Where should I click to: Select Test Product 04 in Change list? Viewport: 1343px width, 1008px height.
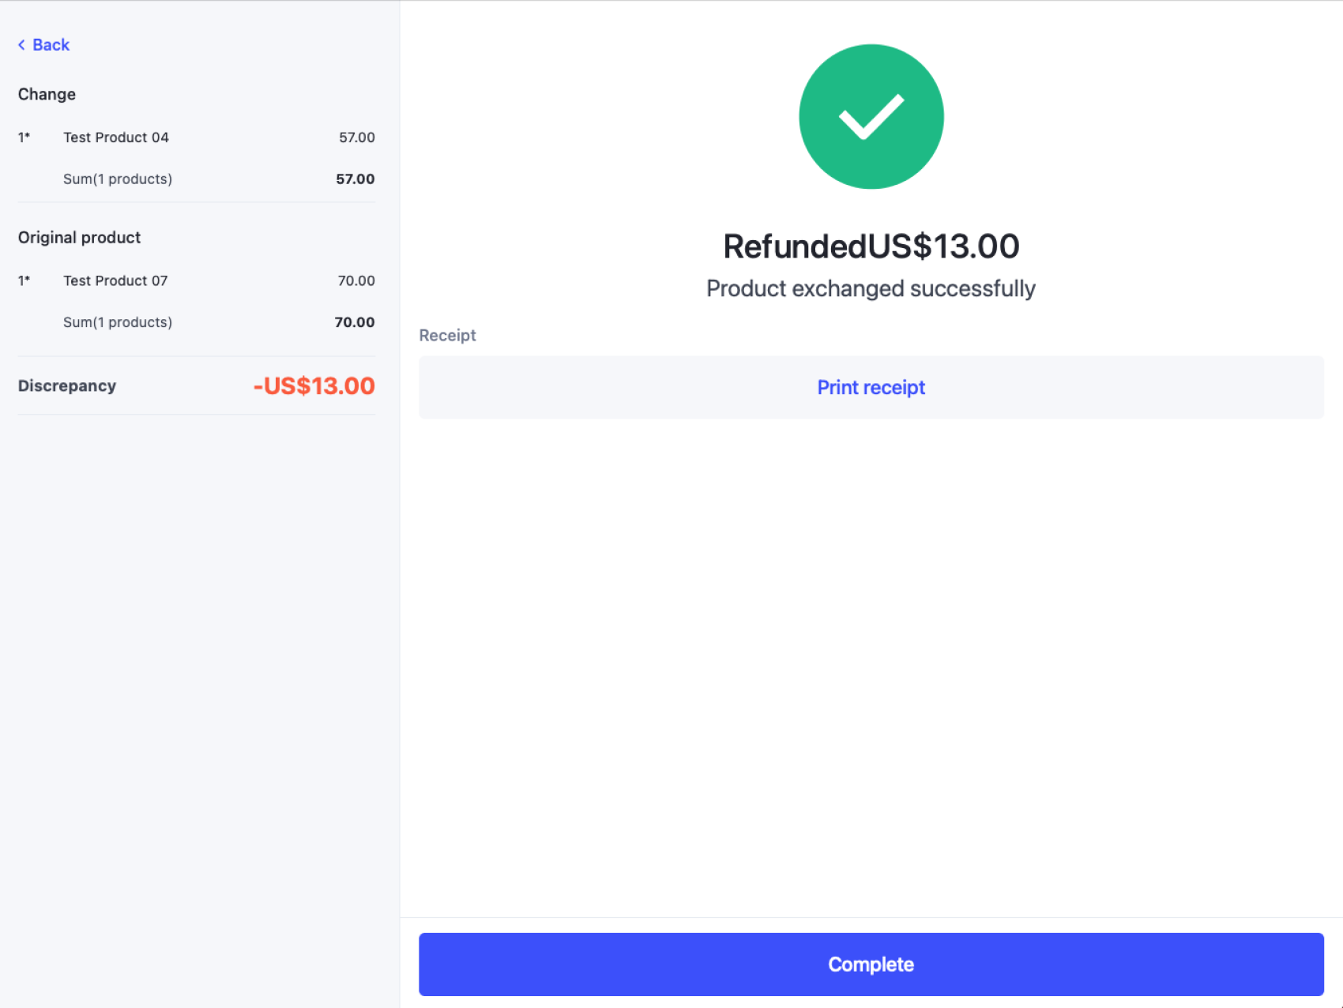116,137
